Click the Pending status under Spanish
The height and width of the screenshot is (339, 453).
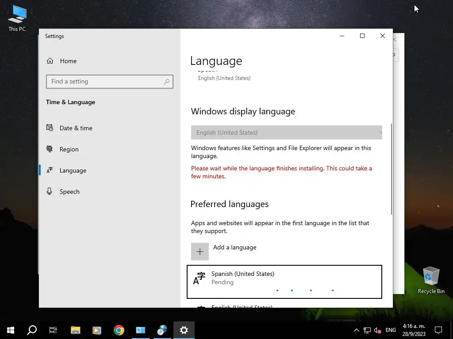pos(223,282)
